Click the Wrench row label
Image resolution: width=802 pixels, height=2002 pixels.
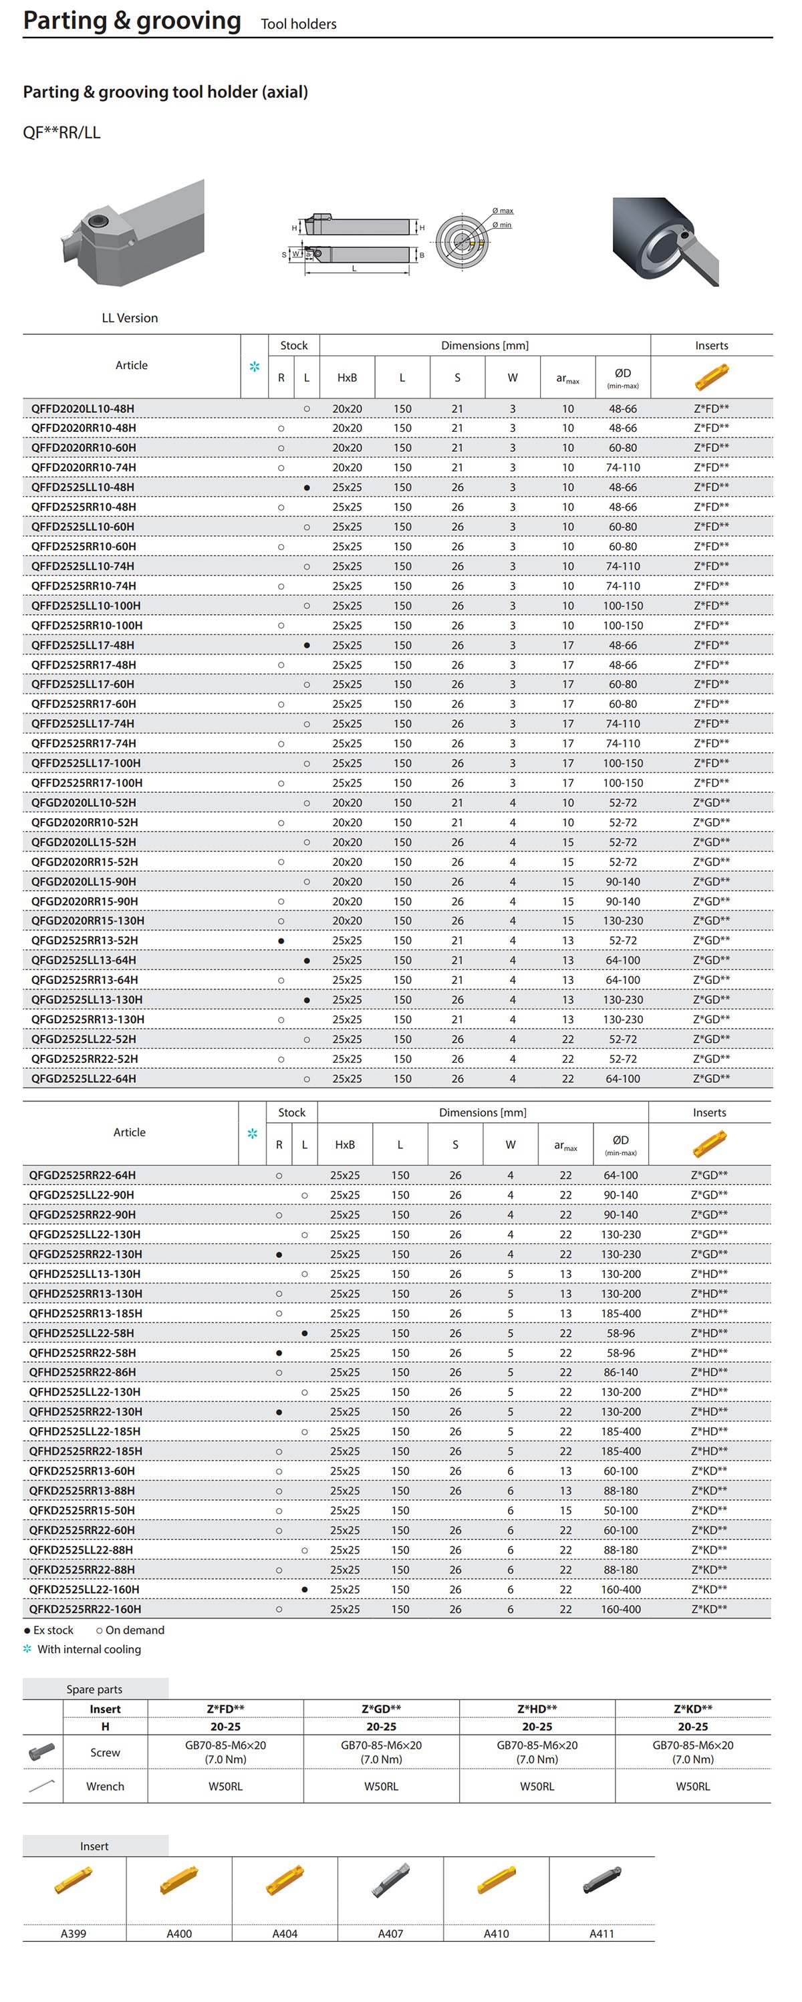tap(105, 1786)
